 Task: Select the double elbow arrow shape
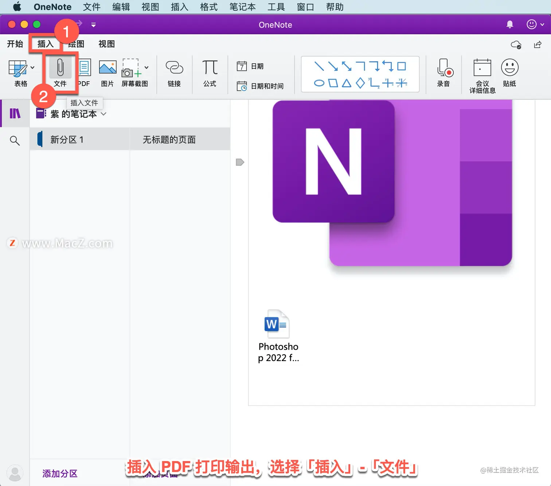tap(388, 66)
